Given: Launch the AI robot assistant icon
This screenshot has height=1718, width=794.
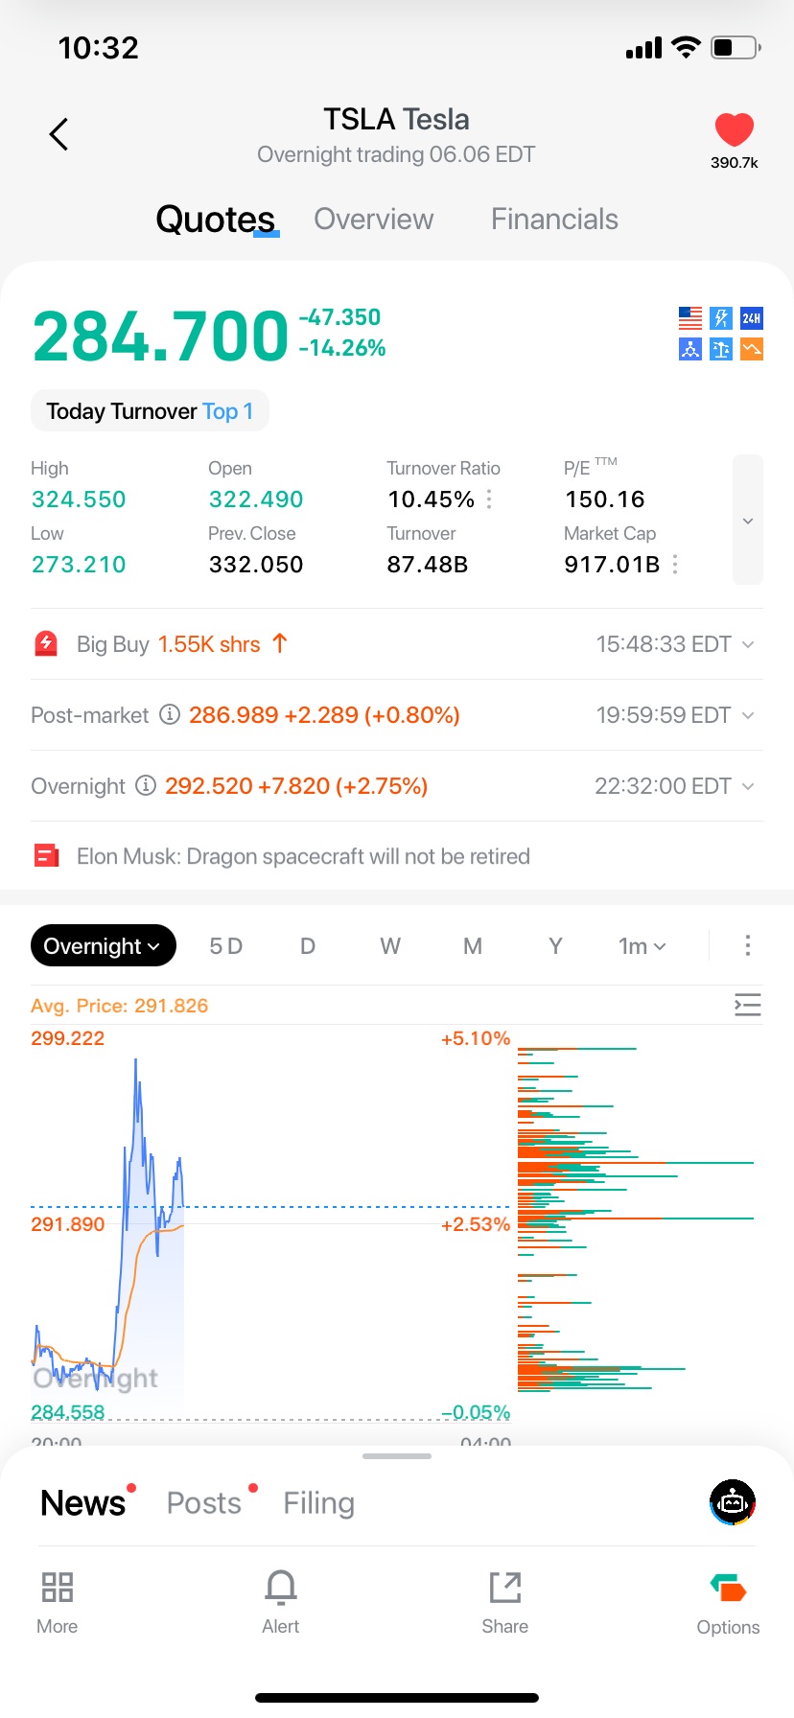Looking at the screenshot, I should pos(733,1502).
